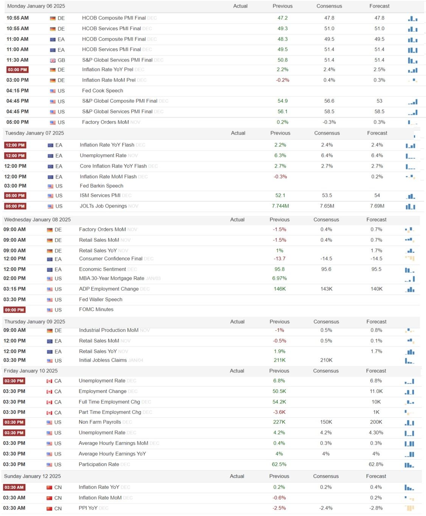Open chart icon for China PPI YoY
The height and width of the screenshot is (516, 426).
tap(409, 508)
